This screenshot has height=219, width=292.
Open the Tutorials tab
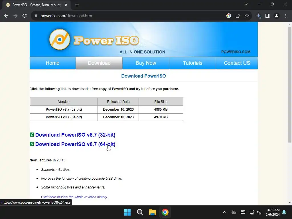(192, 63)
